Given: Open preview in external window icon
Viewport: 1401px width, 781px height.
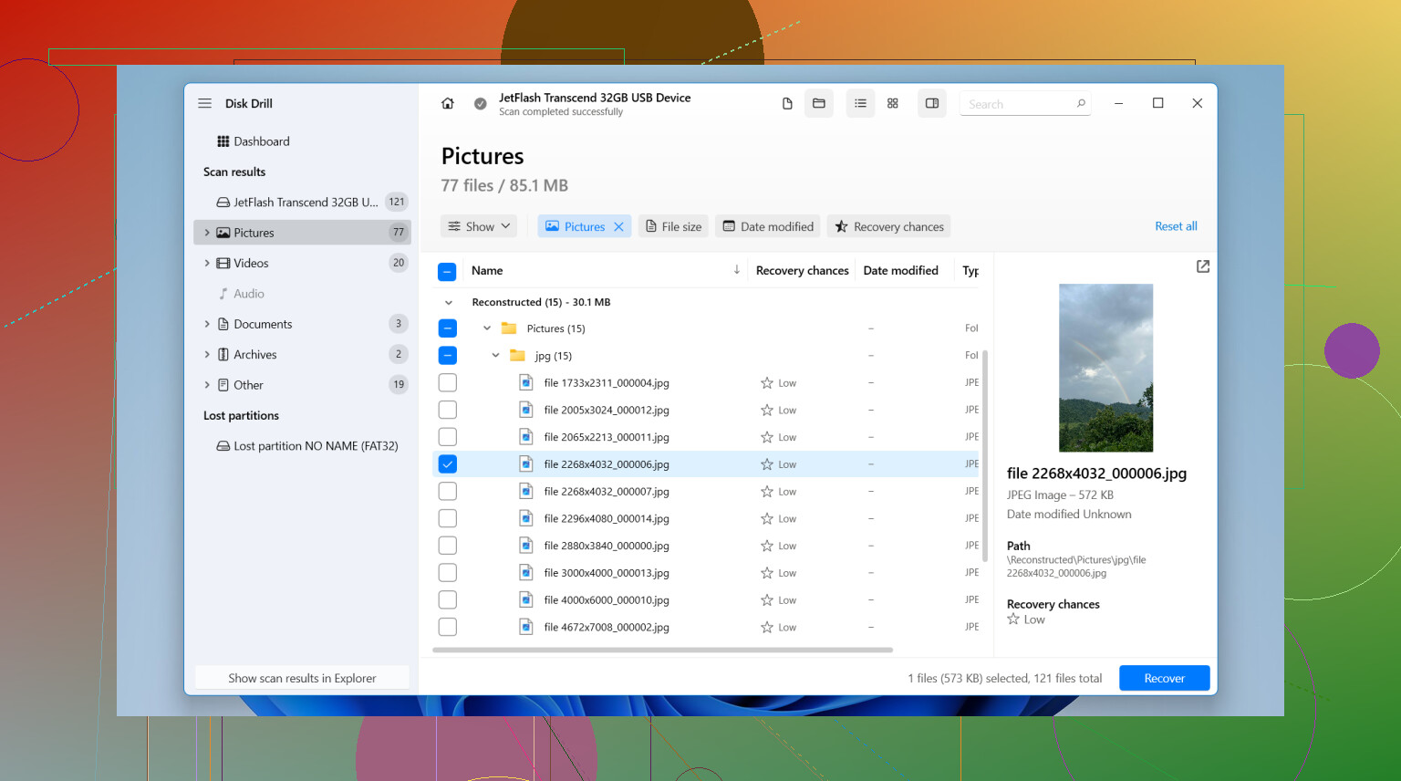Looking at the screenshot, I should pyautogui.click(x=1203, y=266).
